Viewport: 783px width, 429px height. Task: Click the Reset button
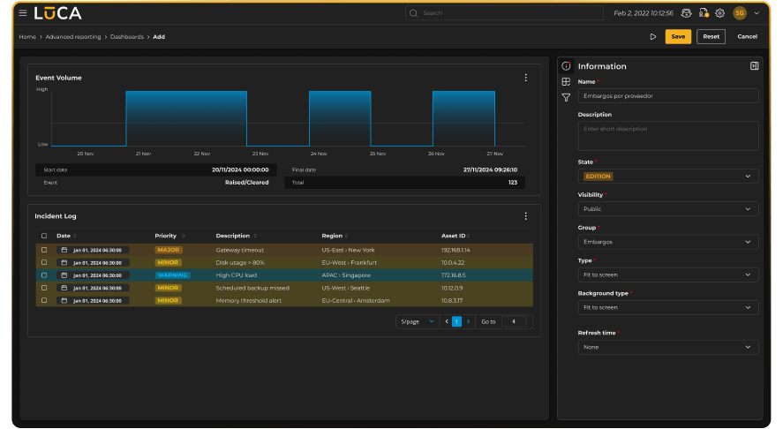[x=711, y=36]
